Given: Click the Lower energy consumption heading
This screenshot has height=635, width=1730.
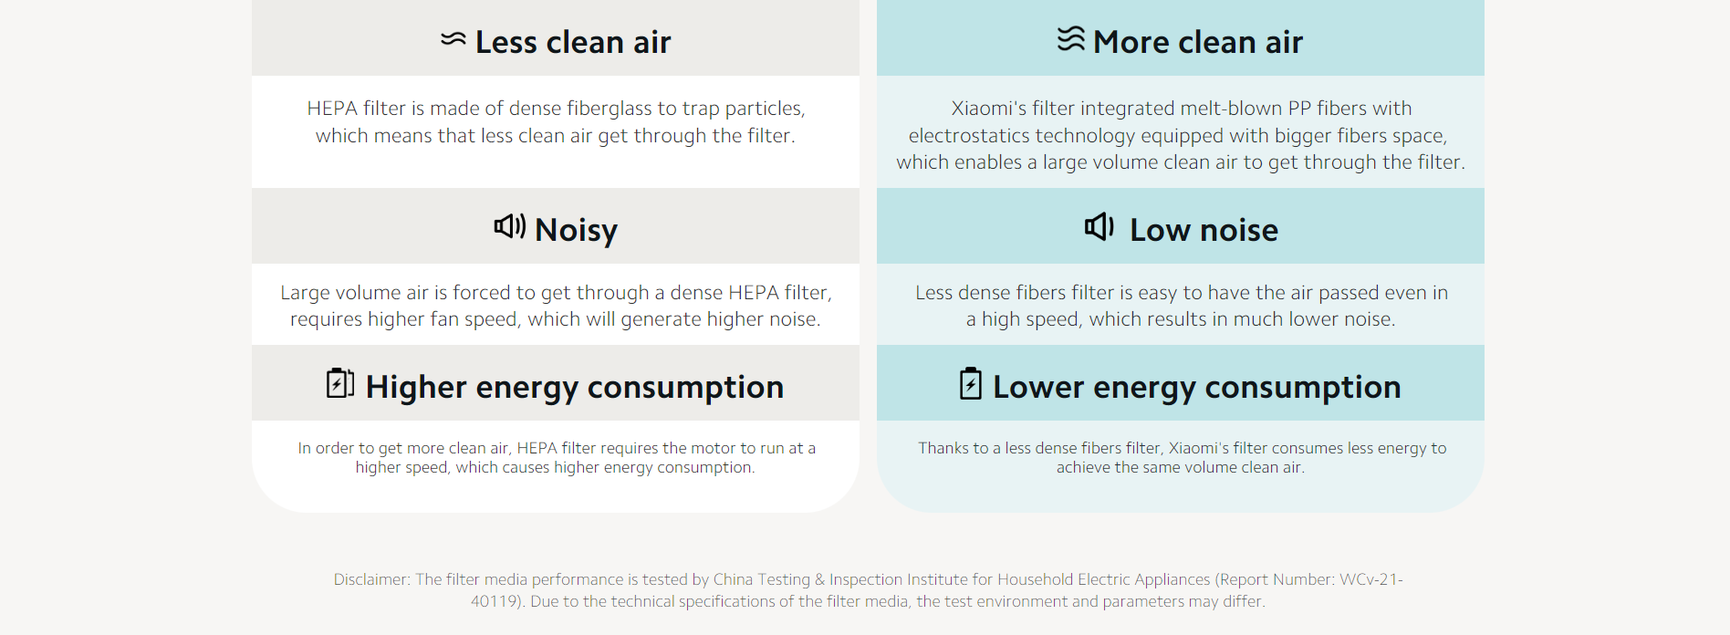Looking at the screenshot, I should [x=1197, y=387].
